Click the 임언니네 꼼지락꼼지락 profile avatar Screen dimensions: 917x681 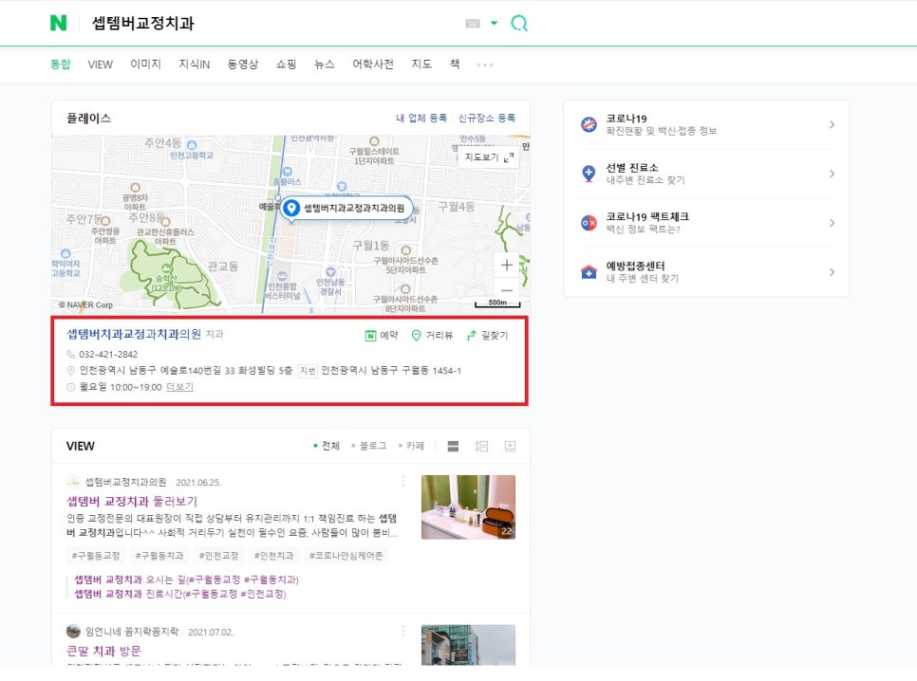pos(73,632)
